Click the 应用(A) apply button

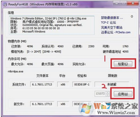(x=123, y=94)
